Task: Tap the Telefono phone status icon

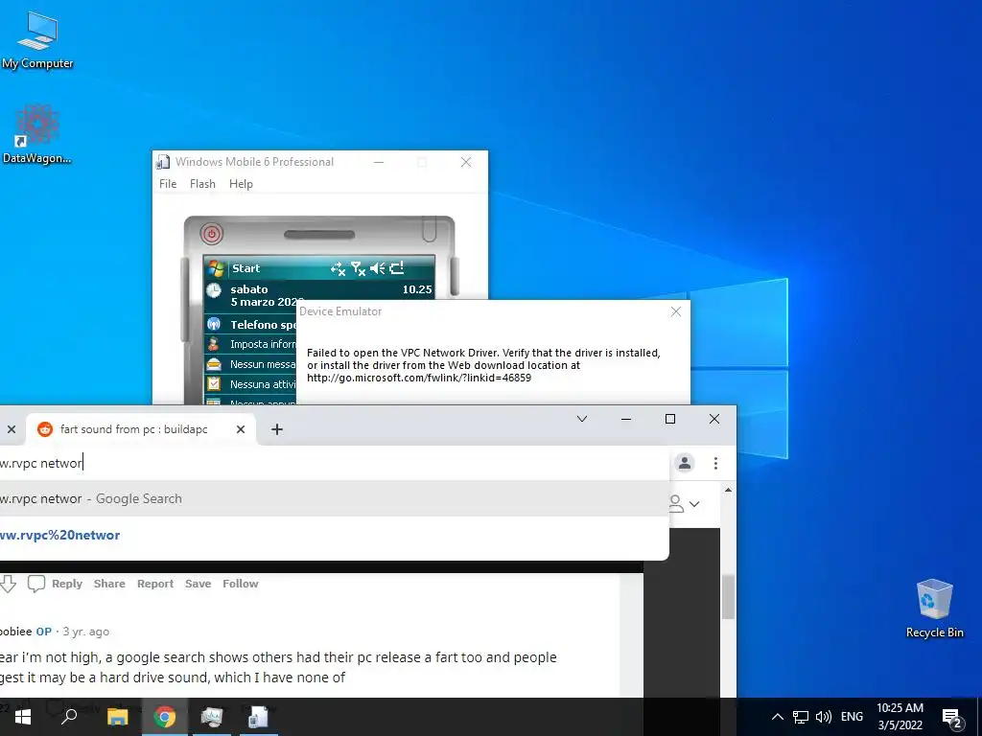Action: (x=214, y=324)
